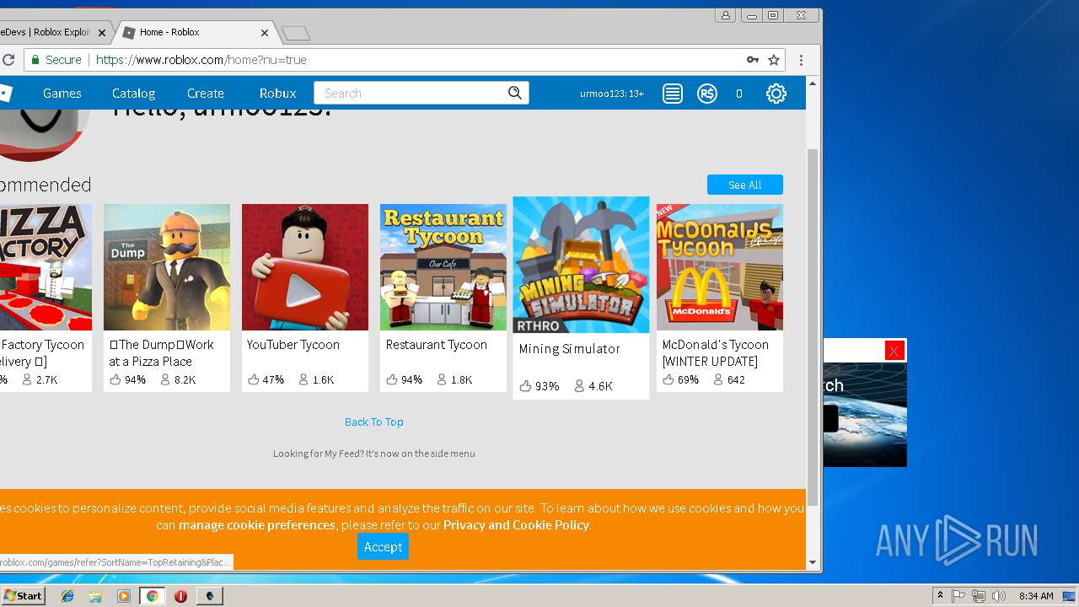Open the Create menu item
The image size is (1079, 607).
pos(206,94)
